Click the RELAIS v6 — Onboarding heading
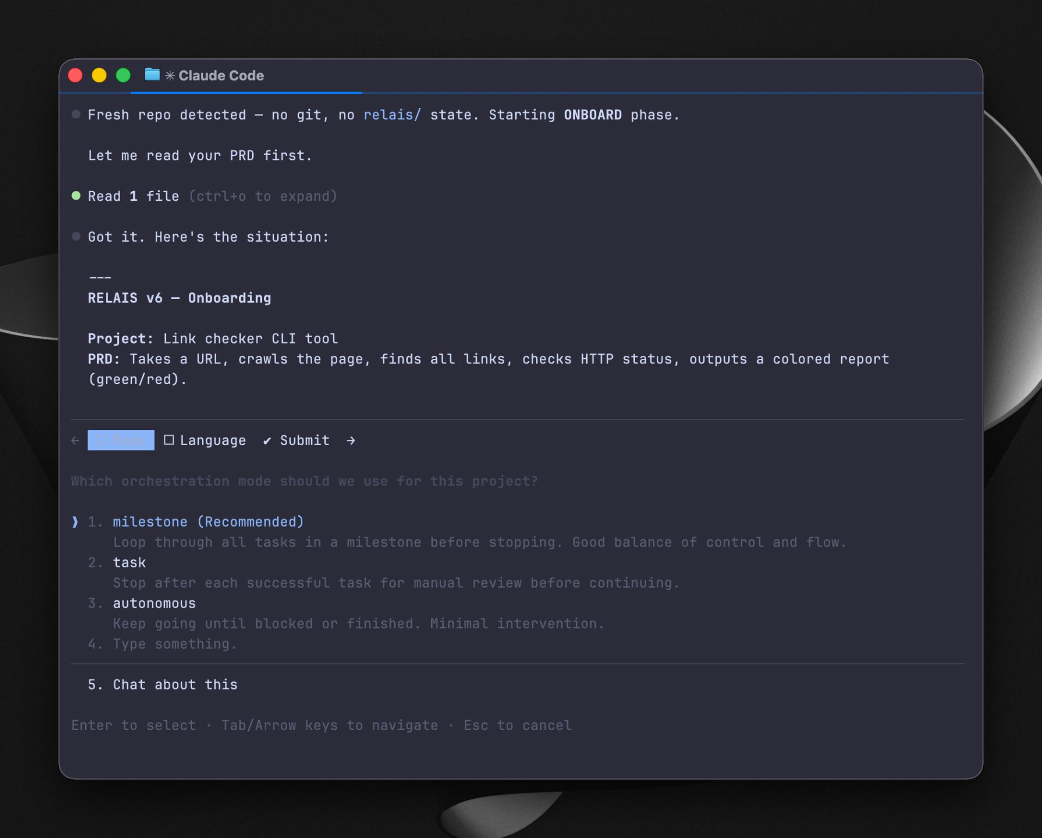This screenshot has height=838, width=1042. (180, 298)
